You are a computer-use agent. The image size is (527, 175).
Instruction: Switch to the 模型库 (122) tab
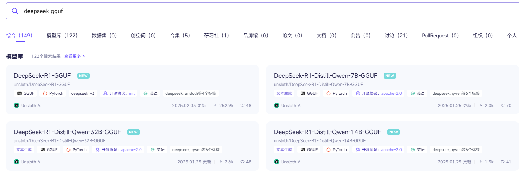[62, 36]
